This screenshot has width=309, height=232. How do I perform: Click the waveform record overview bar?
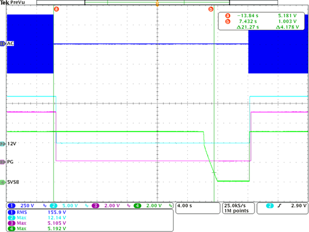(x=157, y=2)
